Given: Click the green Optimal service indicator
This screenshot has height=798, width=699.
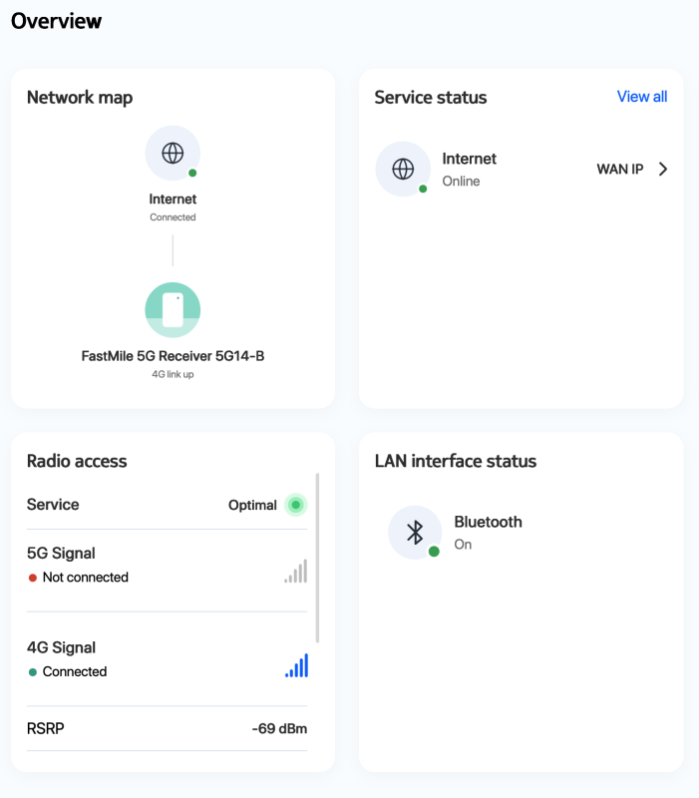Looking at the screenshot, I should click(x=295, y=505).
